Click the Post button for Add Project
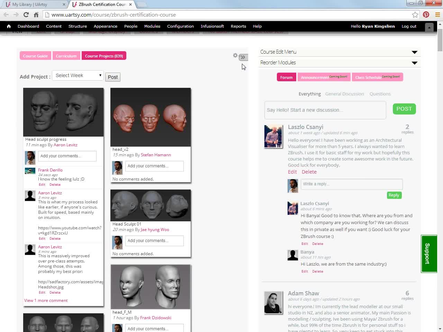Screen dimensions: 443x332 coord(113,77)
